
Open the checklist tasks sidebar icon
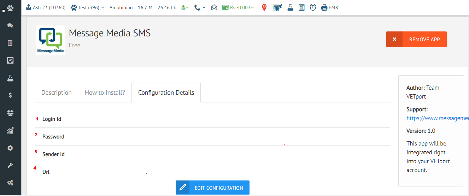10,60
